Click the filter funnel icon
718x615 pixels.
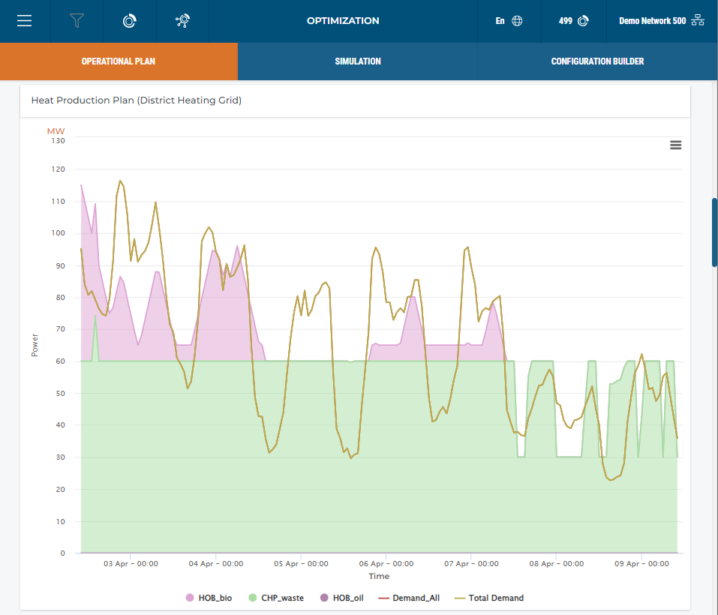tap(77, 21)
